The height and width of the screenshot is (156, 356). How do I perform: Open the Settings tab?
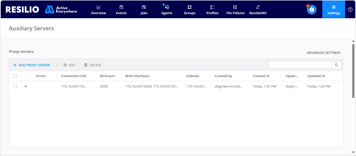click(x=333, y=10)
